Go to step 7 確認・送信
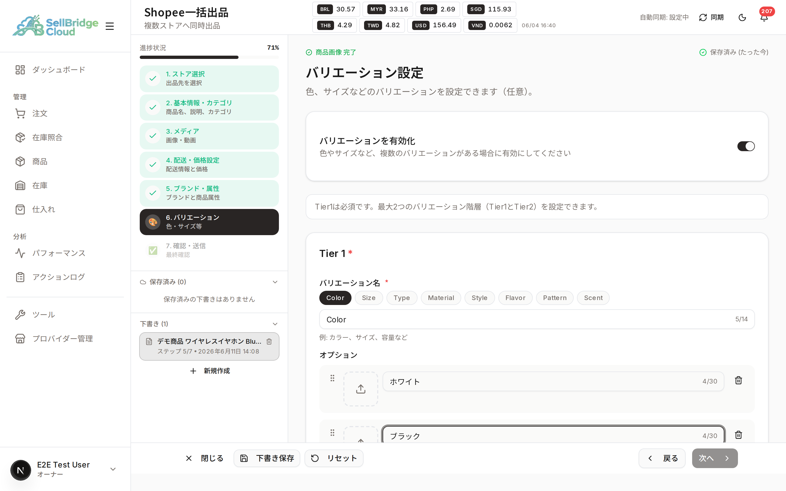Viewport: 786px width, 491px height. click(x=209, y=250)
